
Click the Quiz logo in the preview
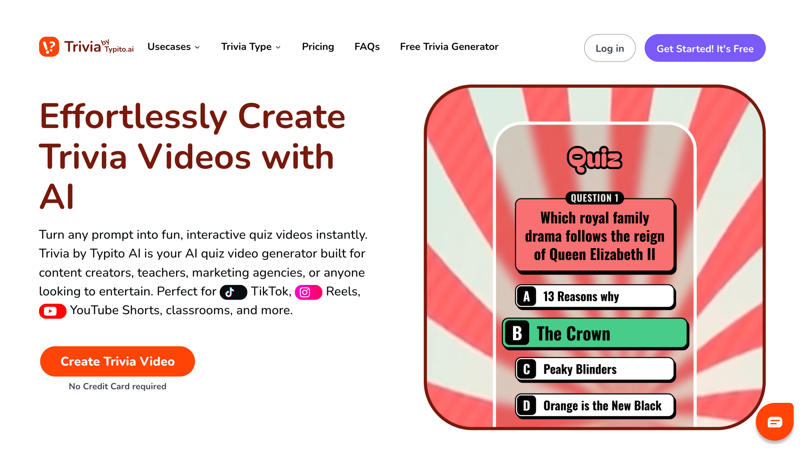(594, 160)
